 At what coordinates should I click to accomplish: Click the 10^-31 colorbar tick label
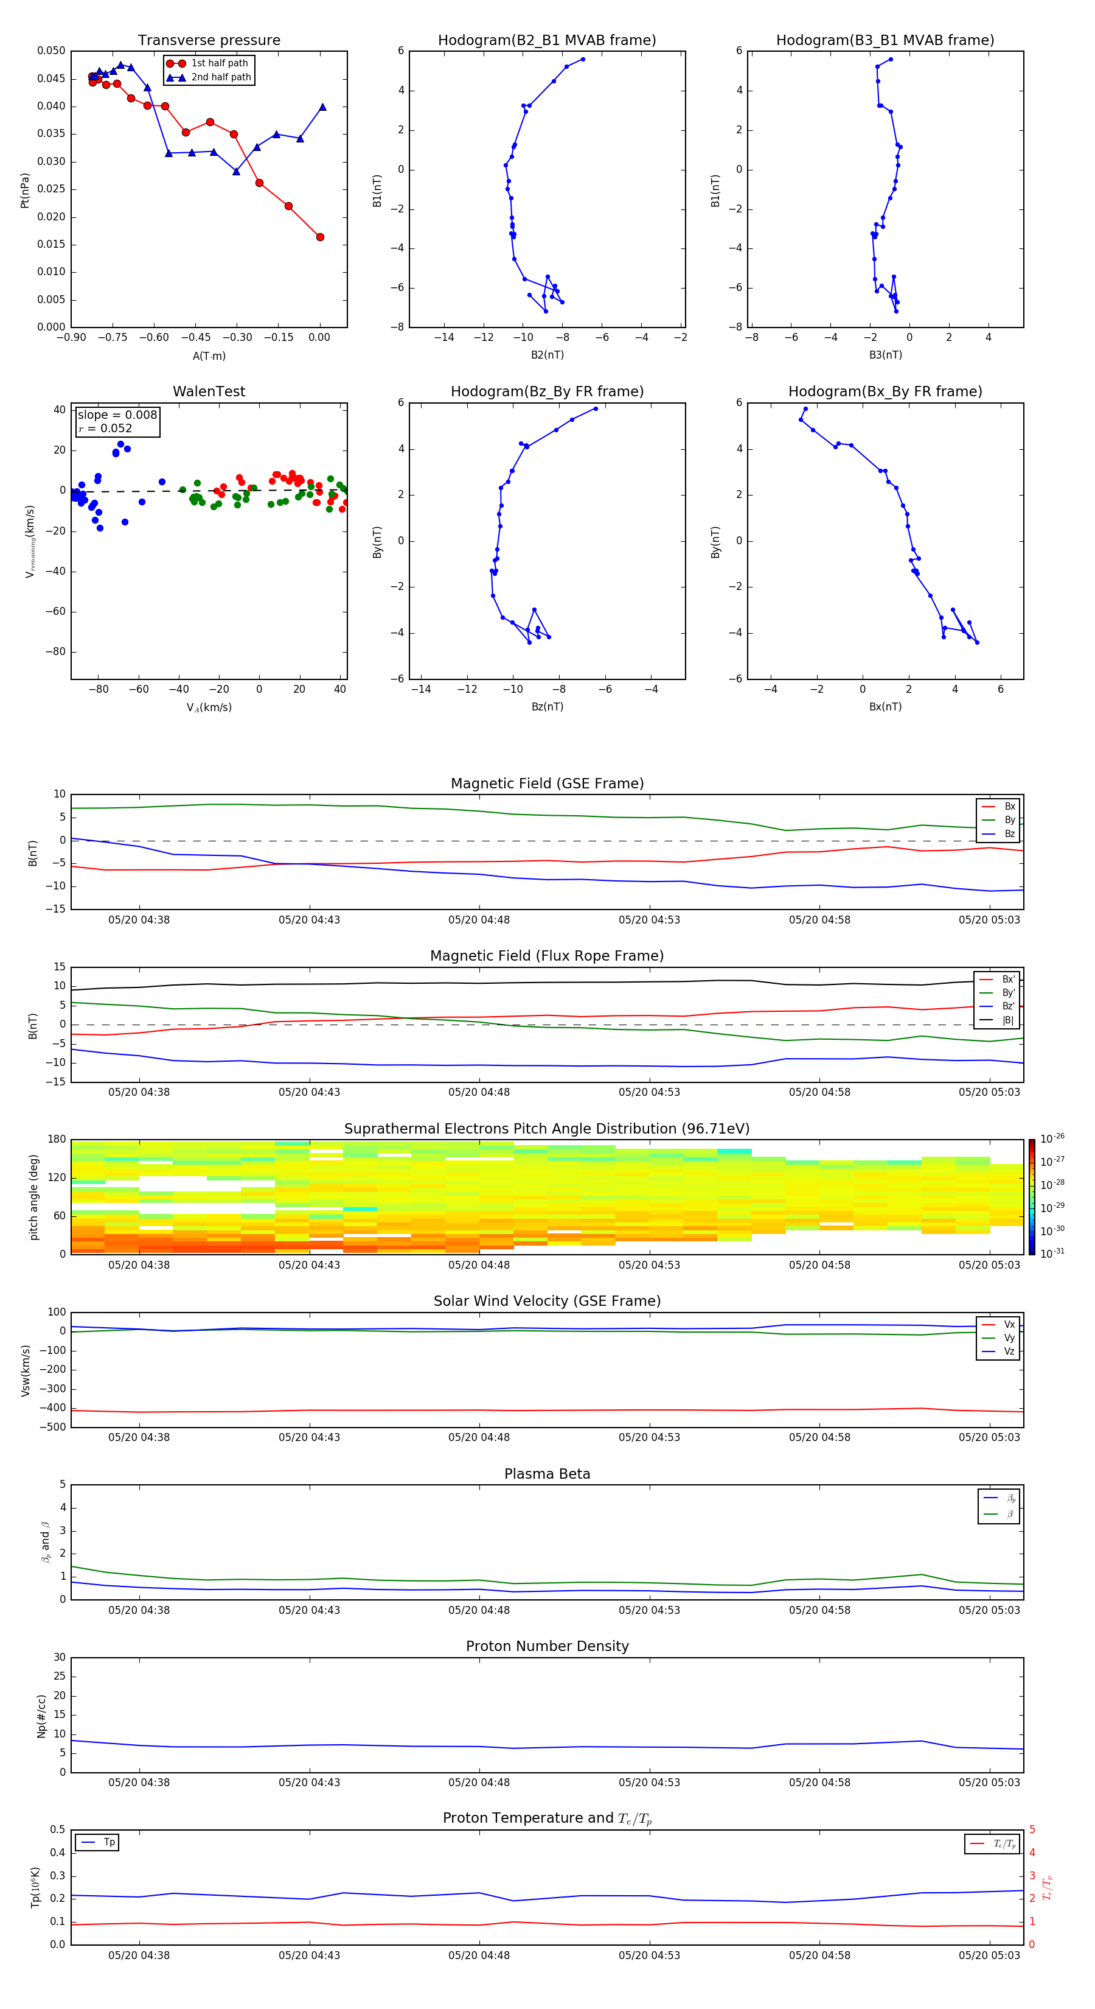coord(1052,1253)
